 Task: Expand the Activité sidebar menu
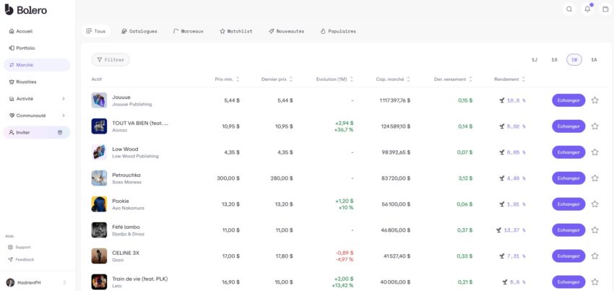[37, 99]
